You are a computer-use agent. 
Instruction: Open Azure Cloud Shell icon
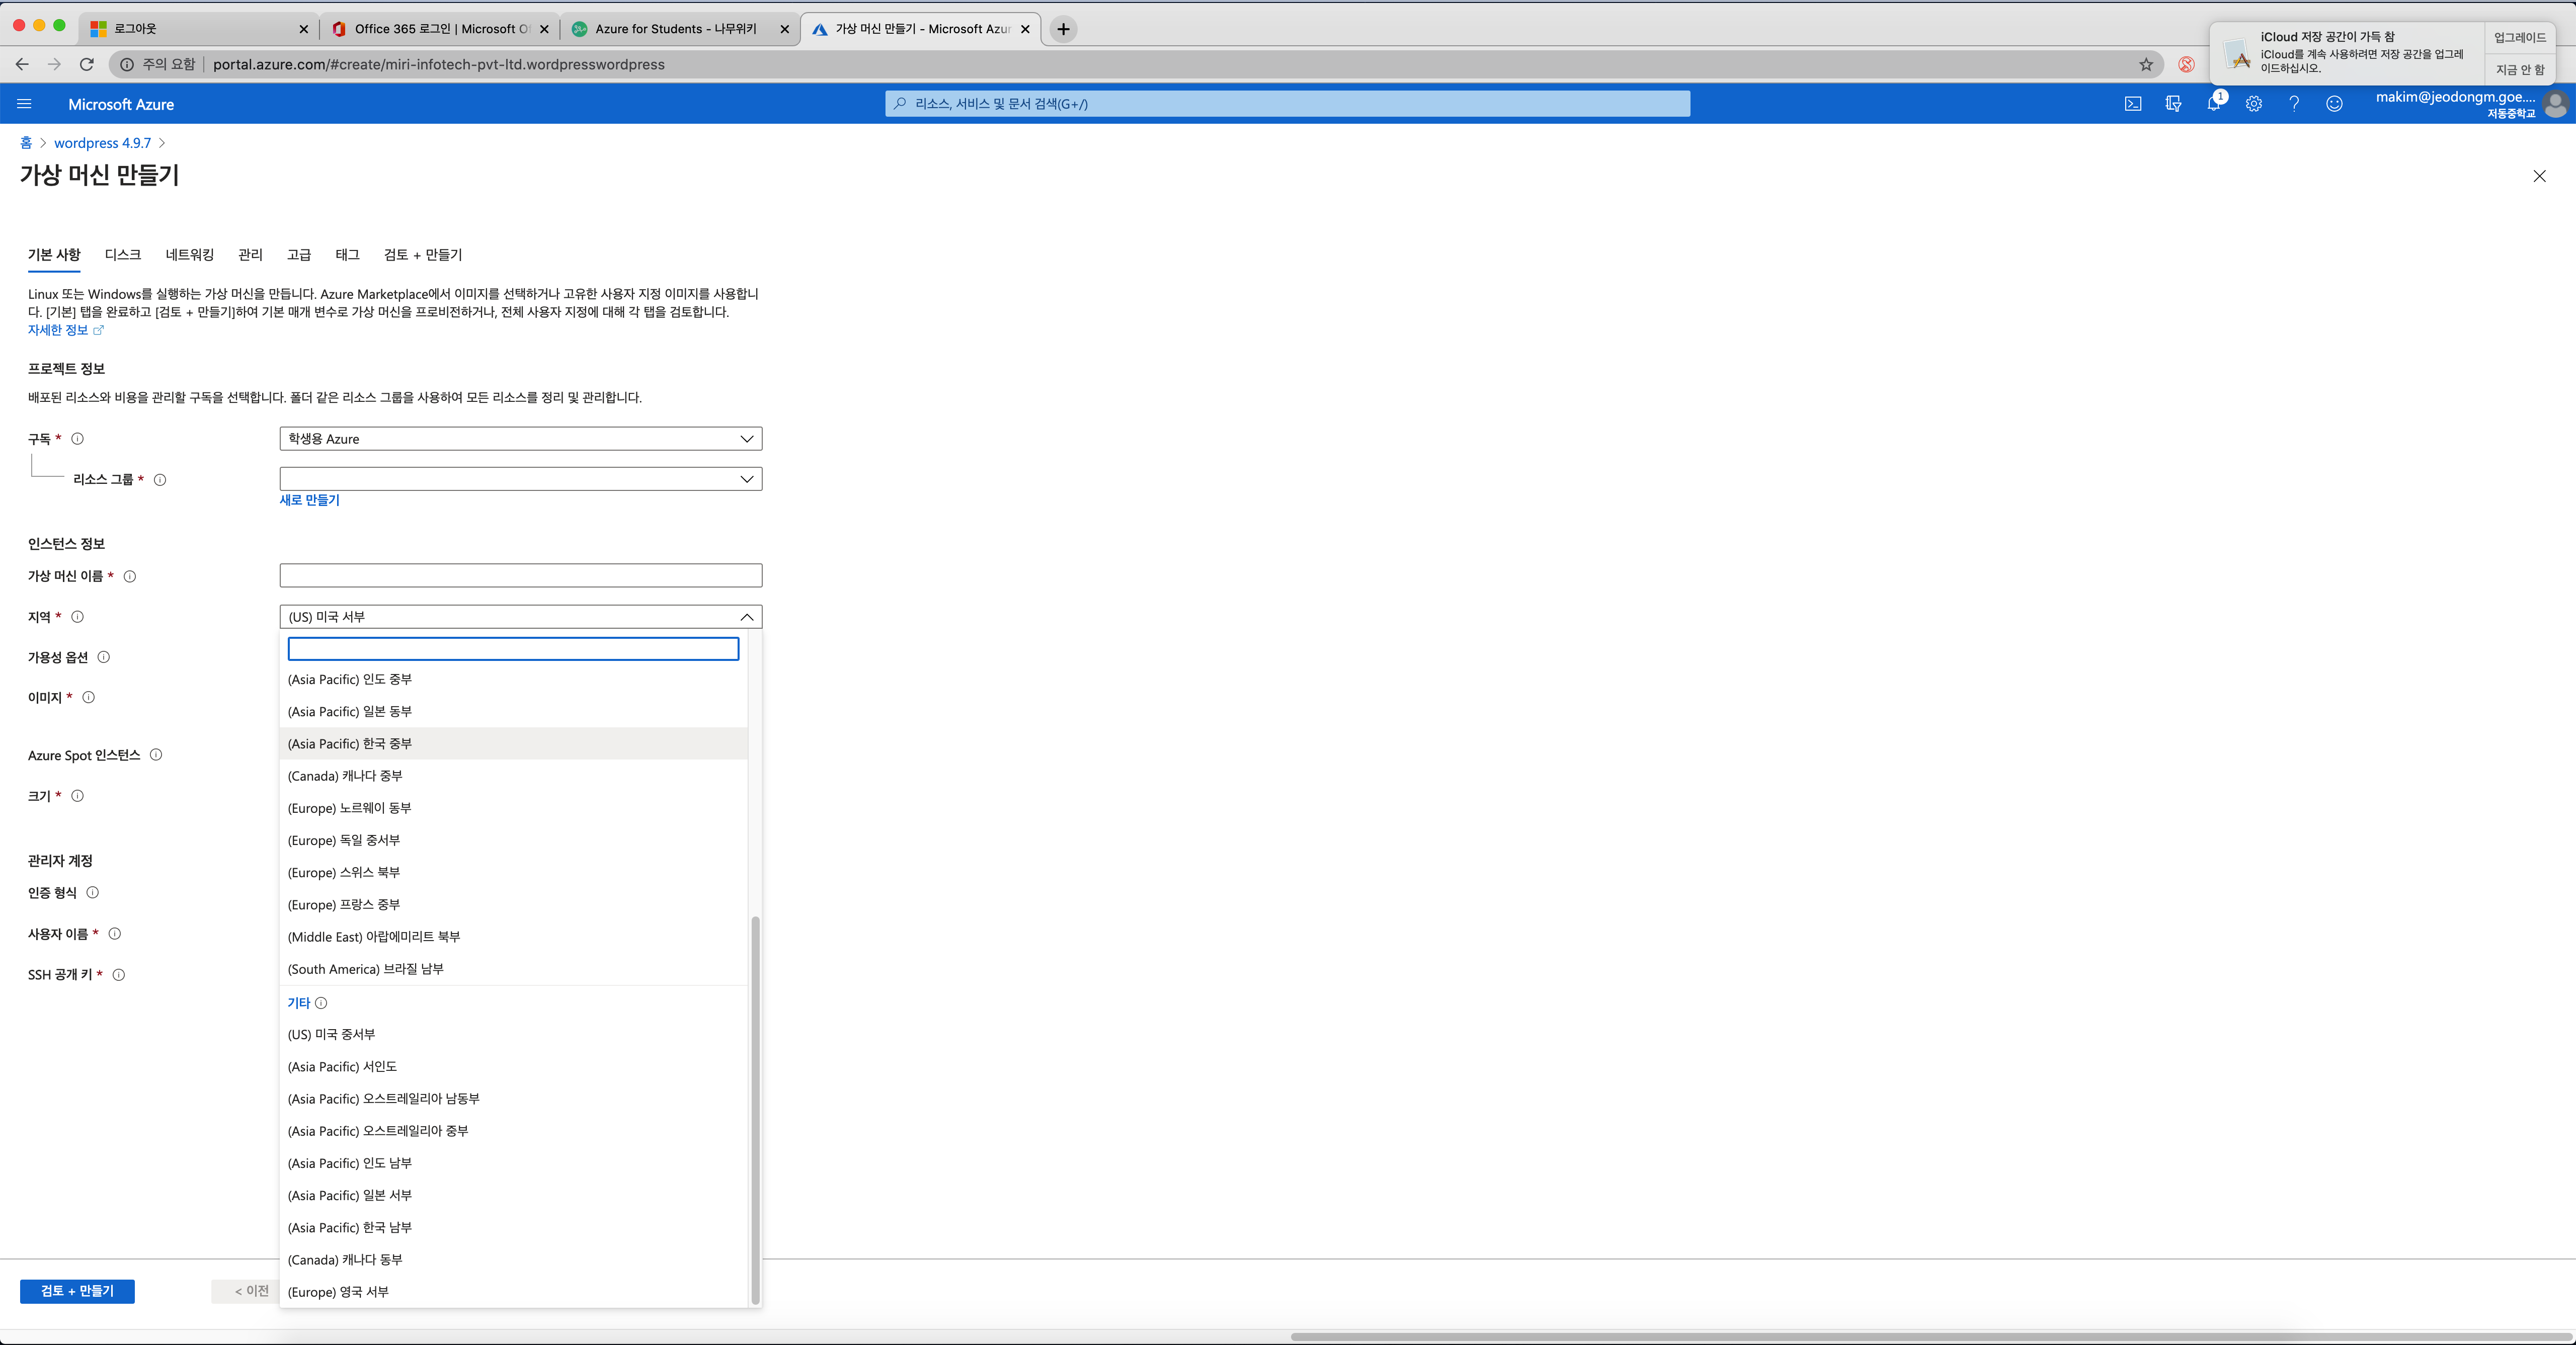(2132, 104)
